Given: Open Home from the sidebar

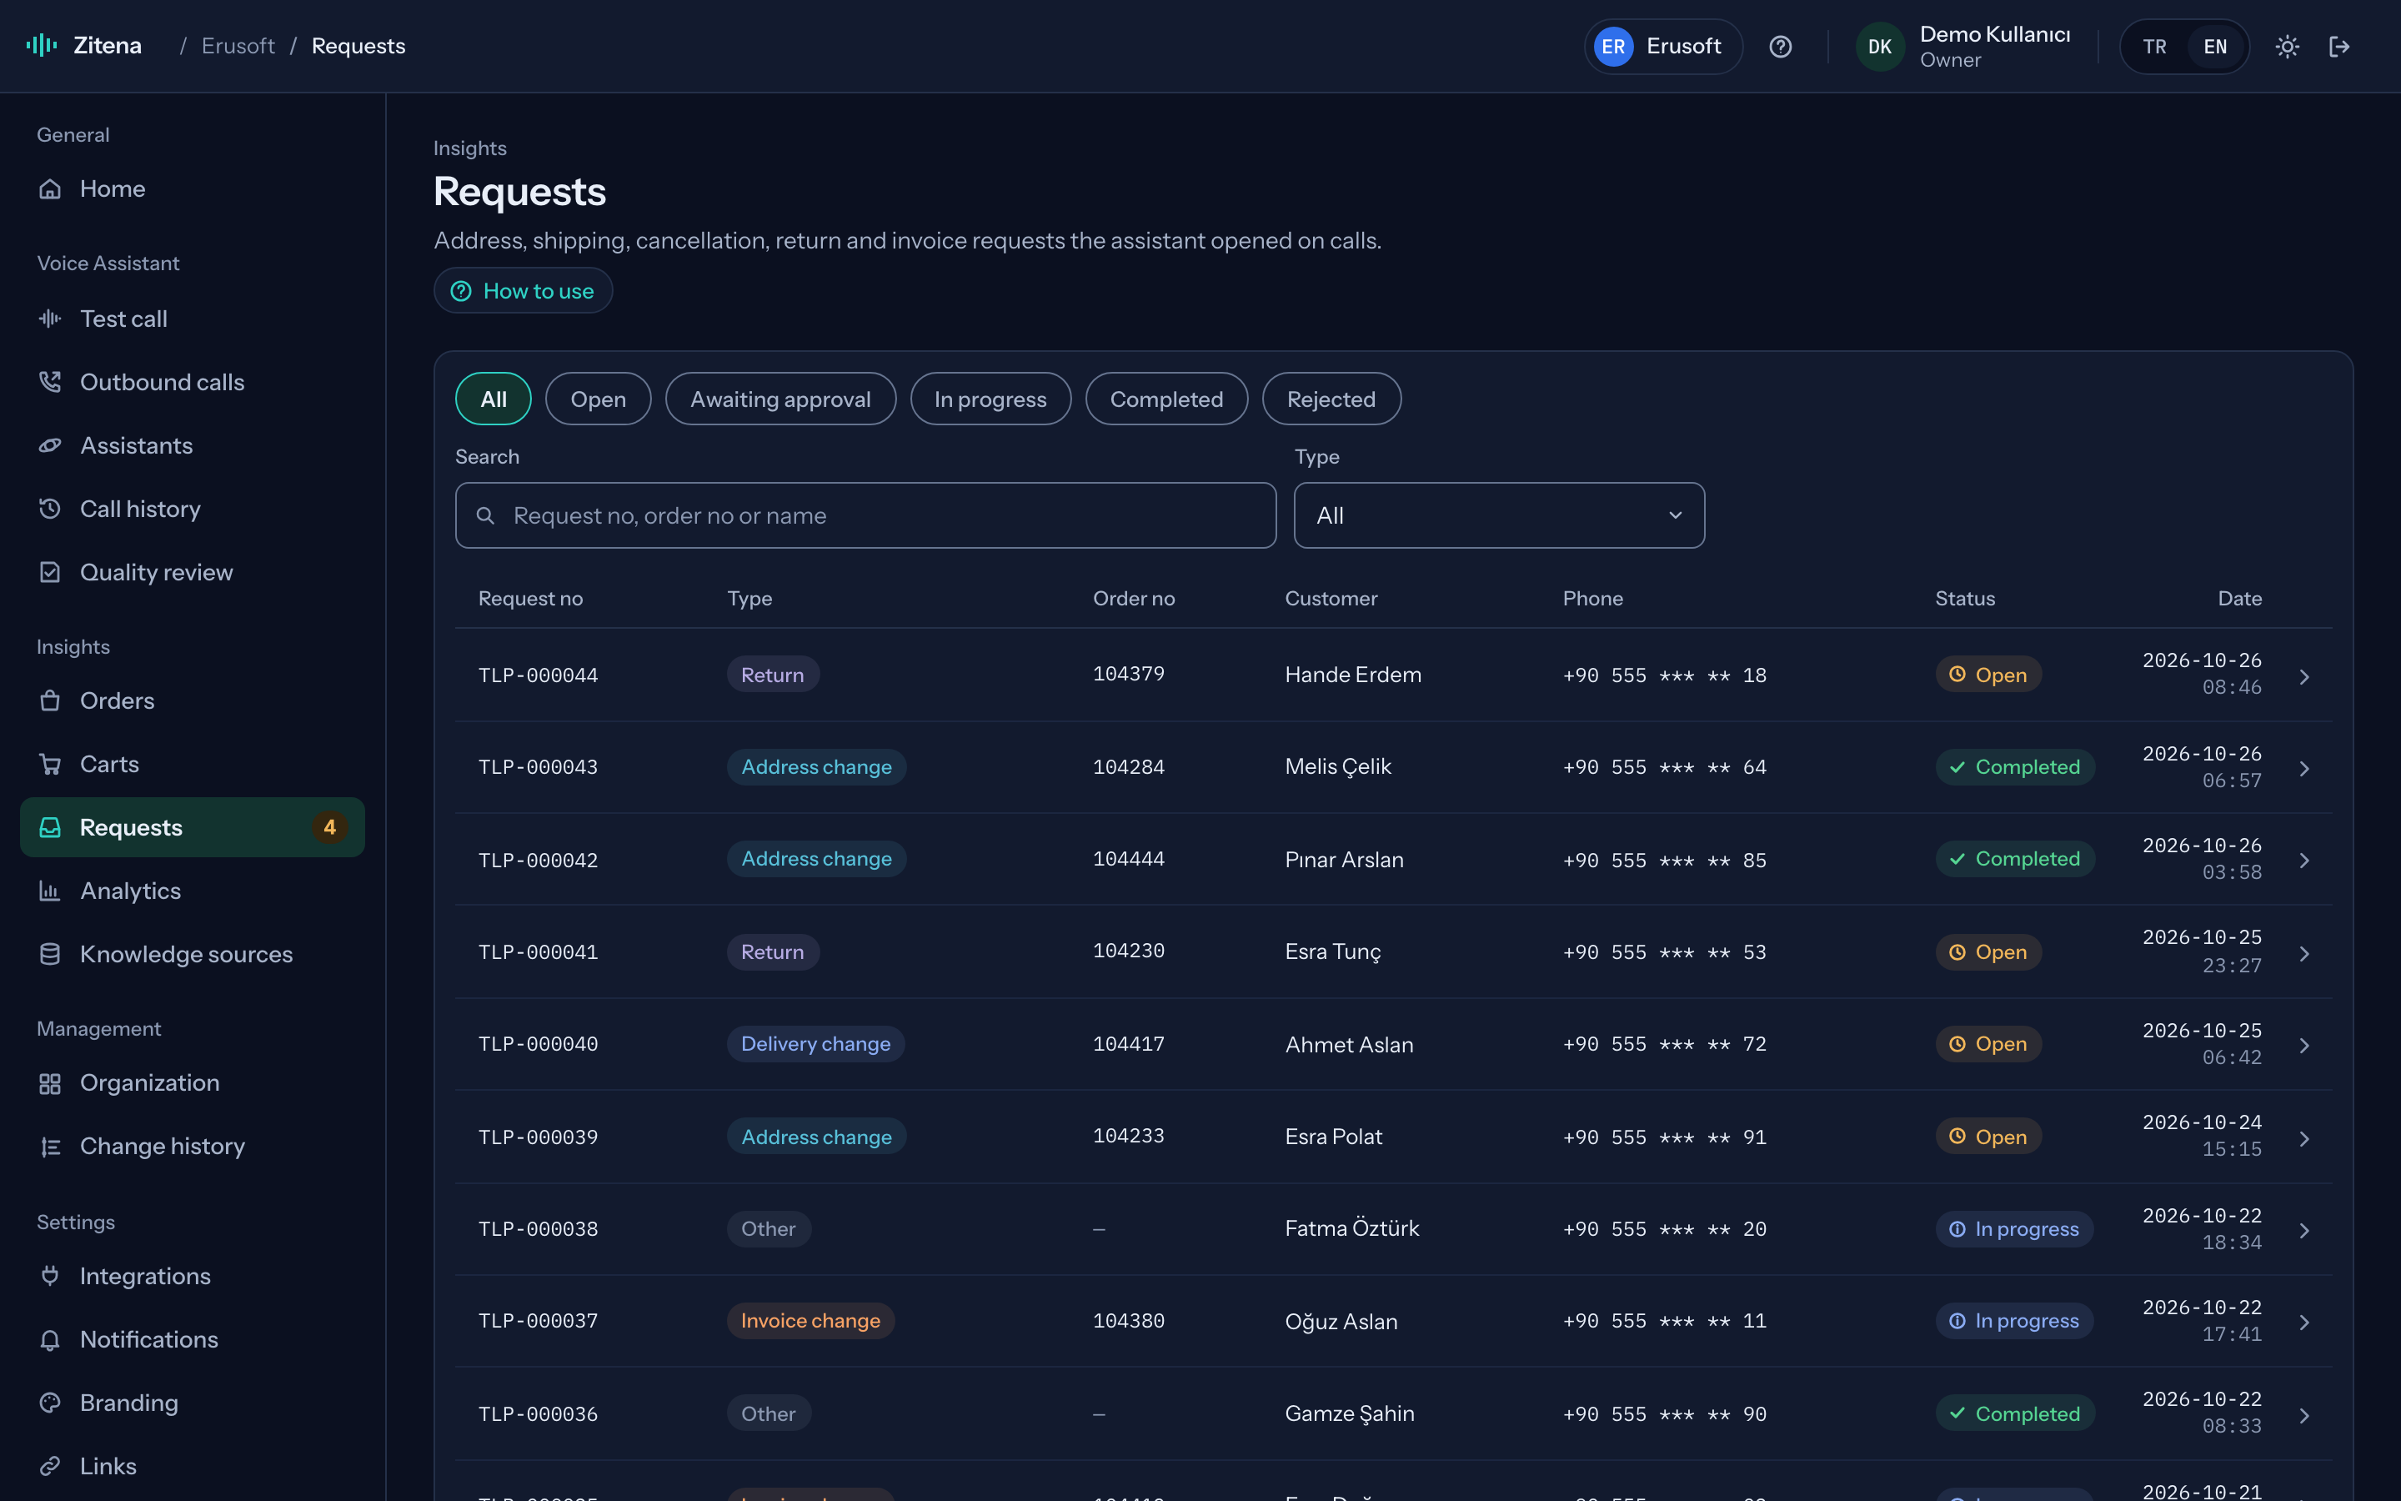Looking at the screenshot, I should click(x=193, y=188).
